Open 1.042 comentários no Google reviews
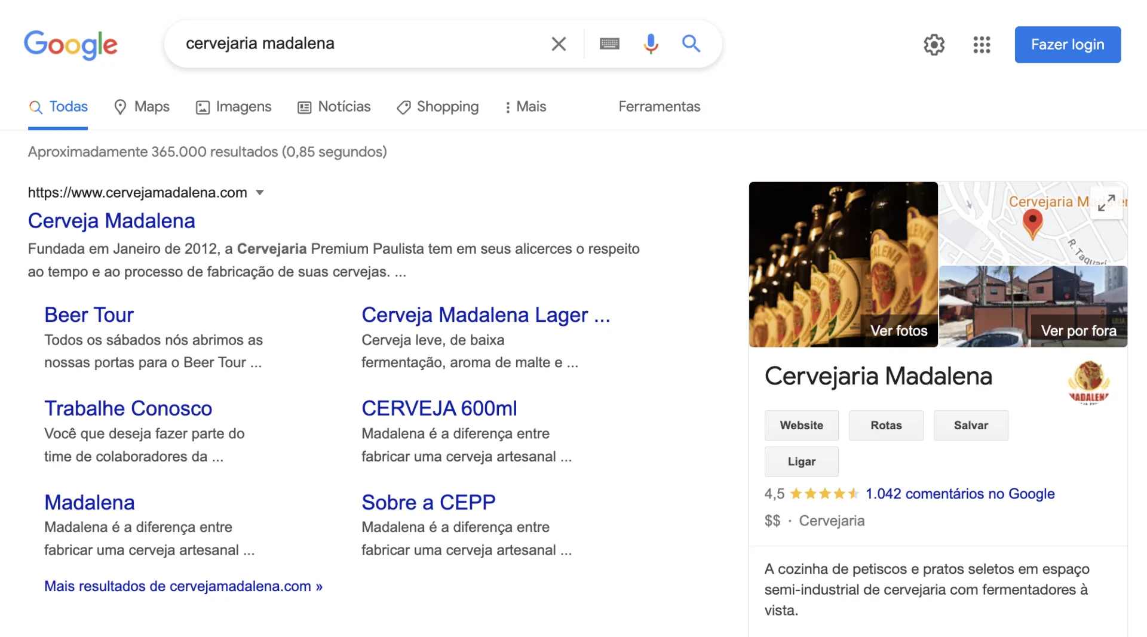This screenshot has width=1147, height=637. point(960,494)
